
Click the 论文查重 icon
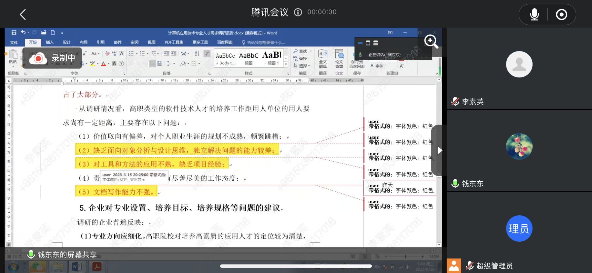(339, 58)
